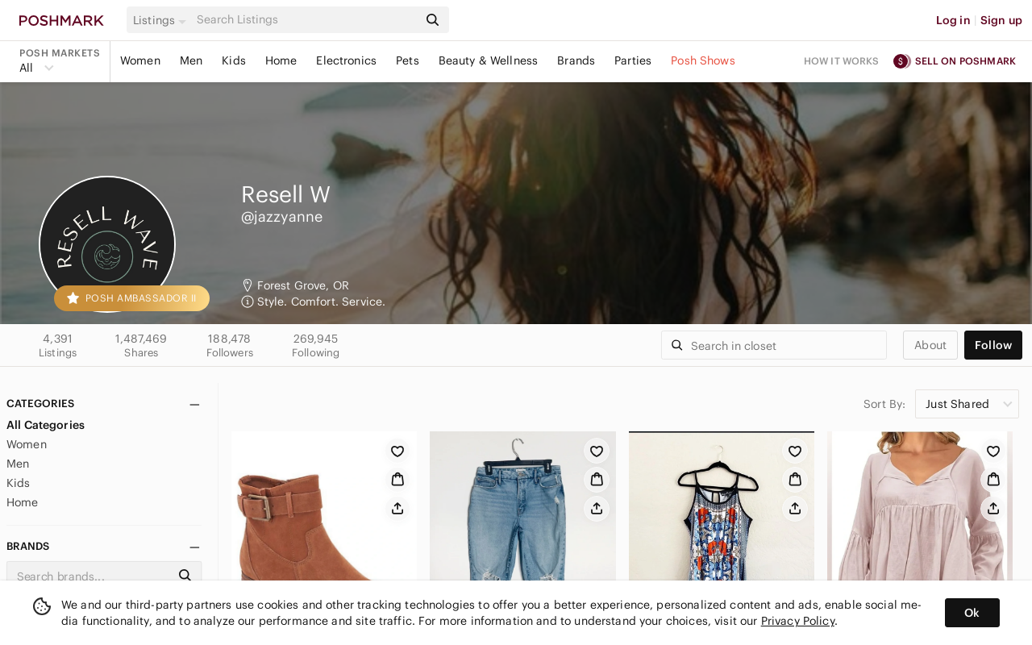Open the Beauty & Wellness menu
Image resolution: width=1032 pixels, height=645 pixels.
click(488, 61)
